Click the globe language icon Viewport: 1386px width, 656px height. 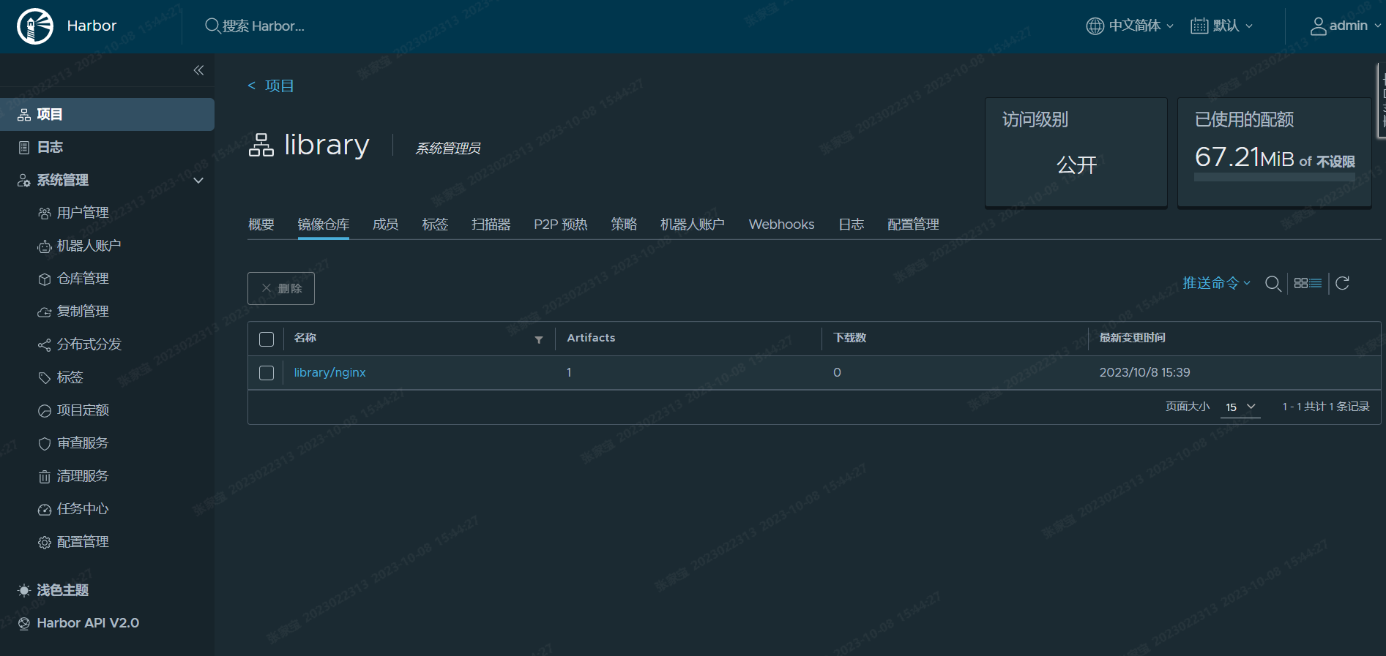pos(1095,26)
